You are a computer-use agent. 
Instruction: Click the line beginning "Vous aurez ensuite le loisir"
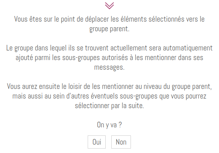click(109, 87)
